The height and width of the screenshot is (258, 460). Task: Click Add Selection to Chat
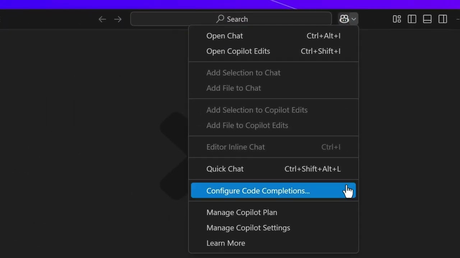point(243,73)
